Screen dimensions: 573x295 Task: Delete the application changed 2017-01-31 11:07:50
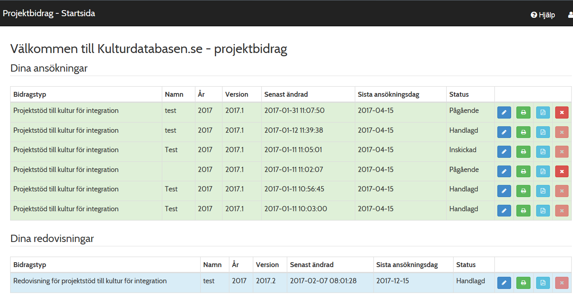tap(562, 112)
